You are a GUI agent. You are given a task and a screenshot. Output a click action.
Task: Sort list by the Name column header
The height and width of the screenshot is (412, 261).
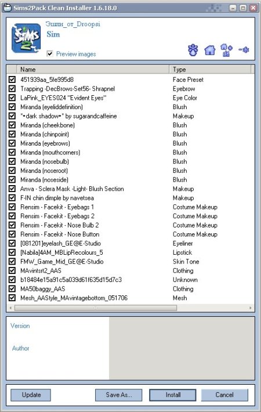(93, 70)
